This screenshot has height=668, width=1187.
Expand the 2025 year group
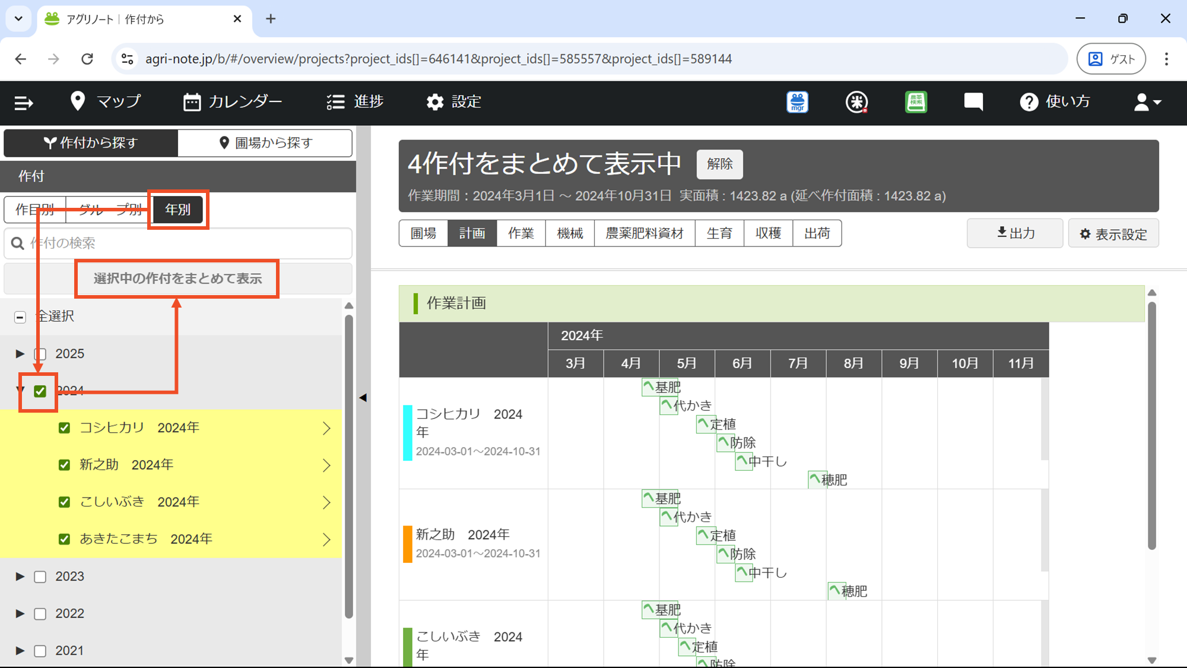click(20, 354)
